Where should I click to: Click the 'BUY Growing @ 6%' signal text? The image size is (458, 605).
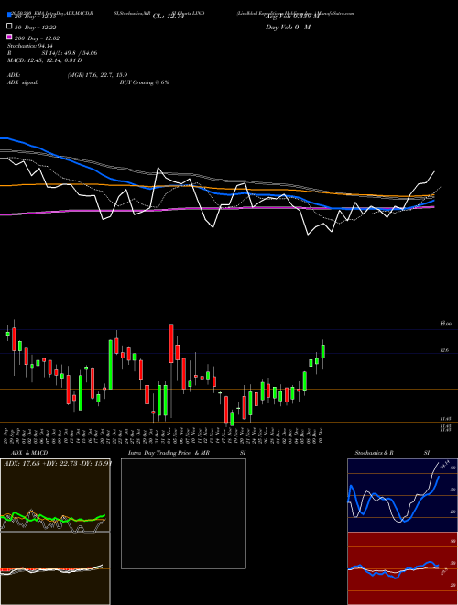(x=144, y=82)
